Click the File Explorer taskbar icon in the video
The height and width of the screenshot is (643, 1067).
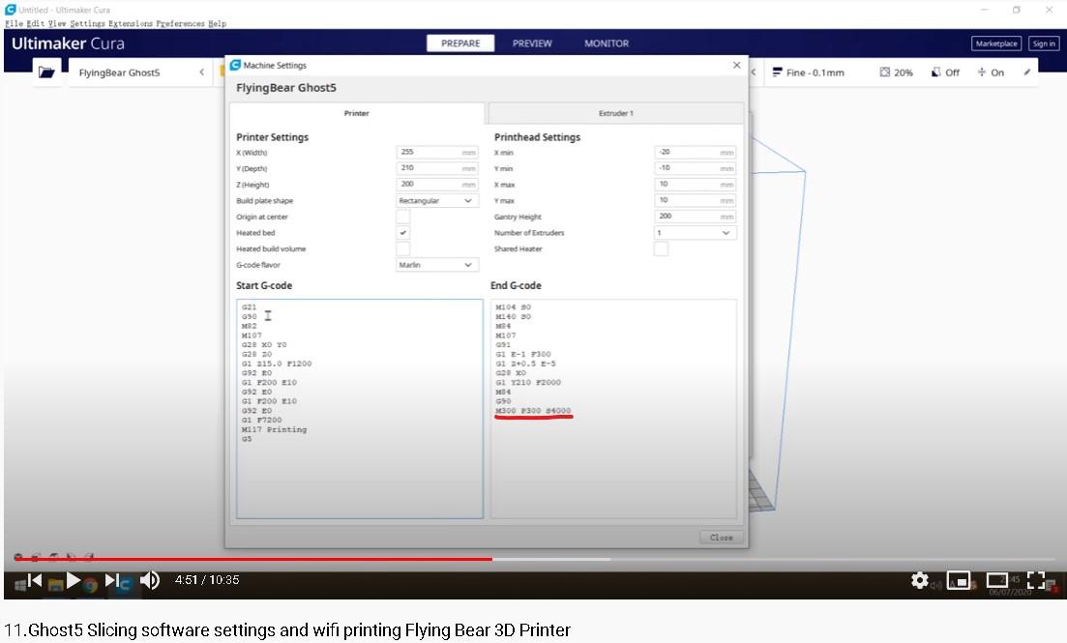click(x=56, y=585)
